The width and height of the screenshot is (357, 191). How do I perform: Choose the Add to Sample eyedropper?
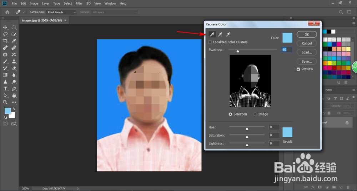220,34
